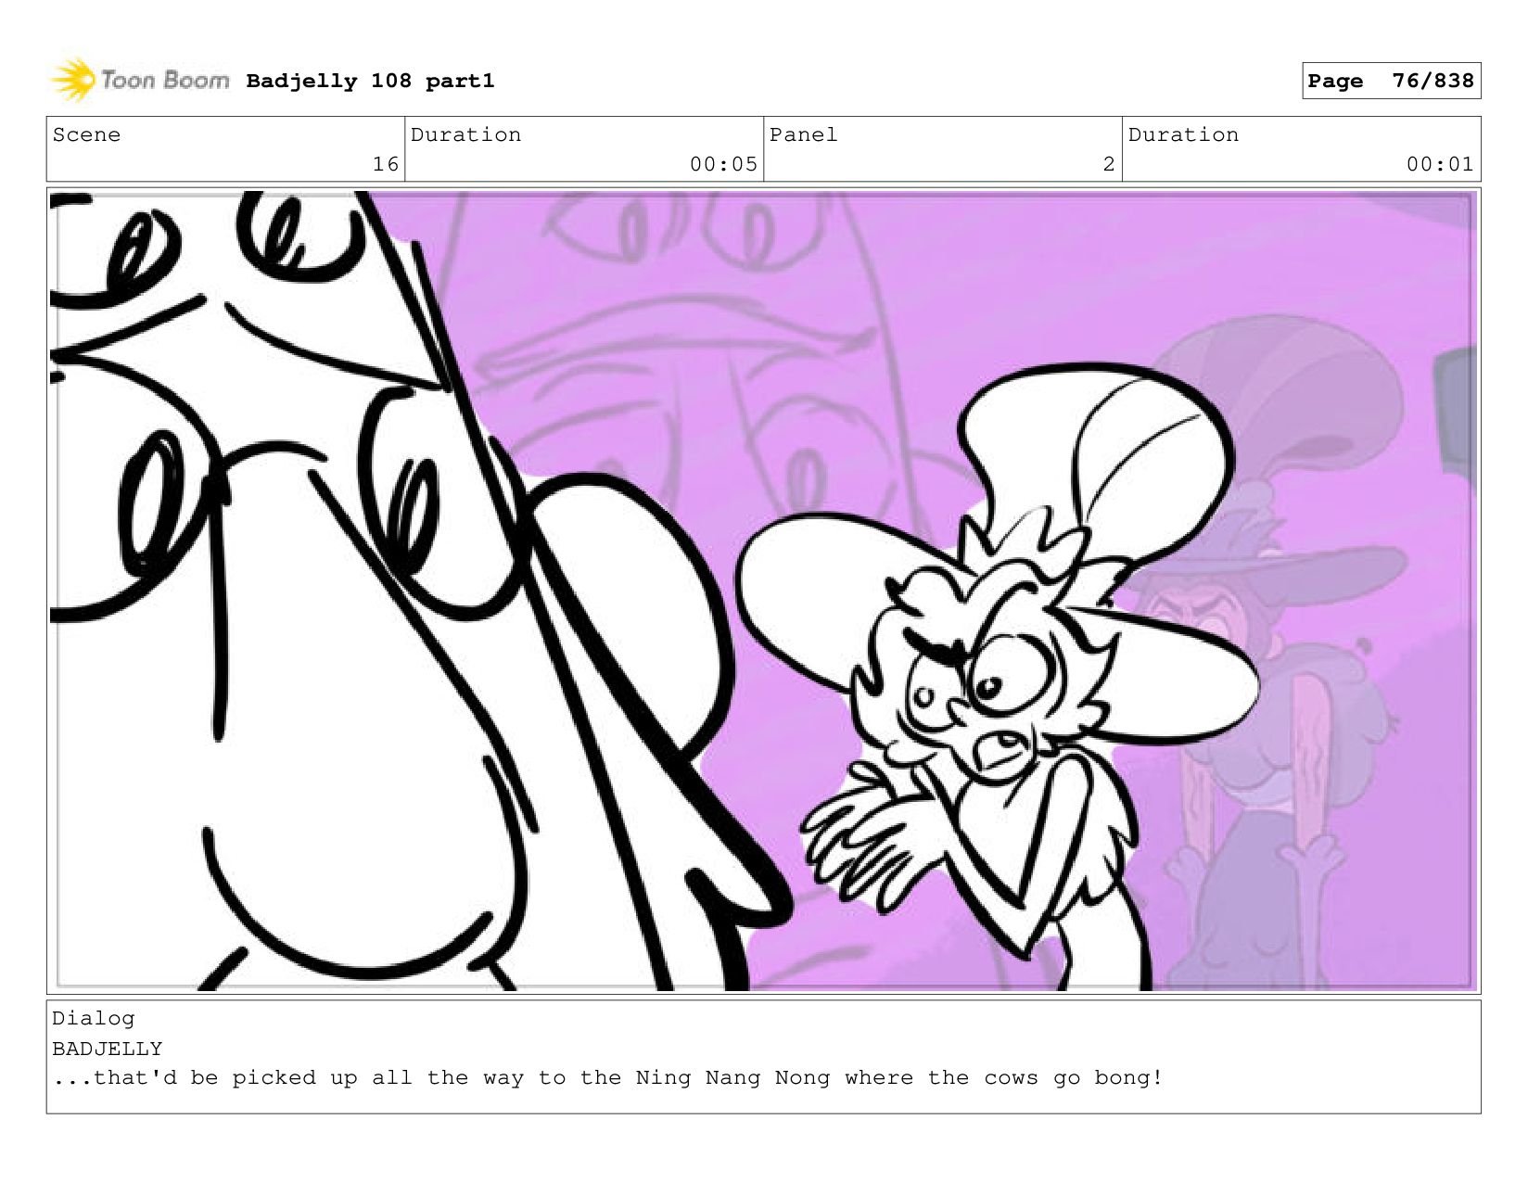Image resolution: width=1528 pixels, height=1183 pixels.
Task: Click the page number 'Page 76/838'
Action: pyautogui.click(x=1391, y=81)
